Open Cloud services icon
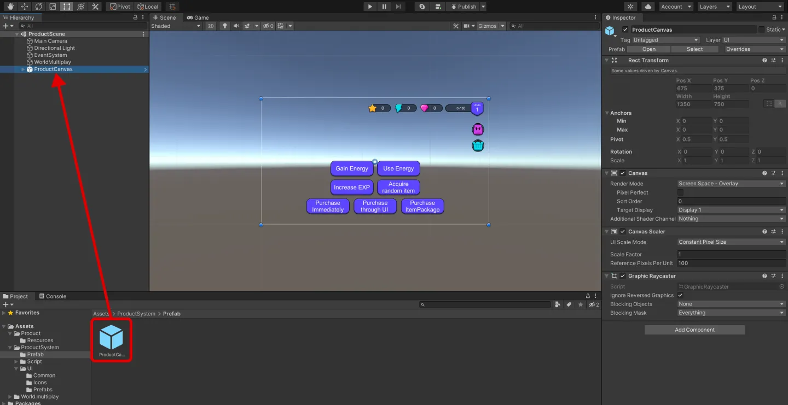788x405 pixels. 648,7
